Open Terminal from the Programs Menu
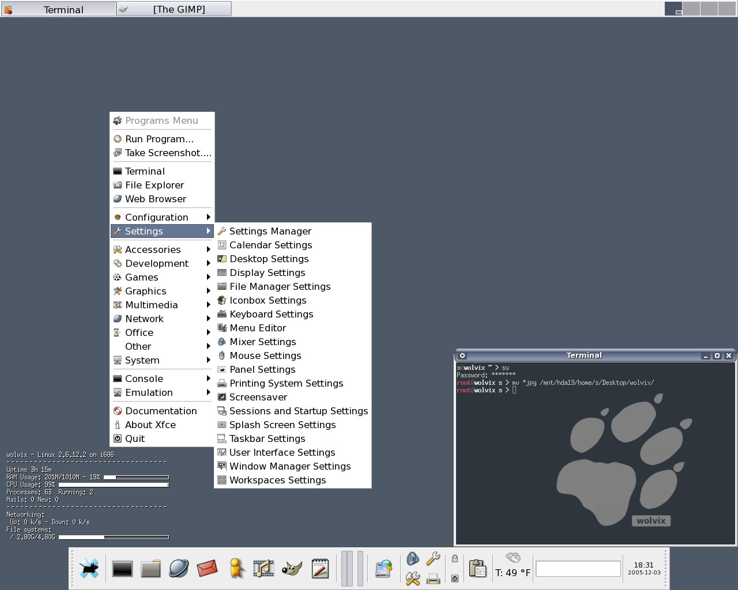The height and width of the screenshot is (590, 738). [162, 171]
